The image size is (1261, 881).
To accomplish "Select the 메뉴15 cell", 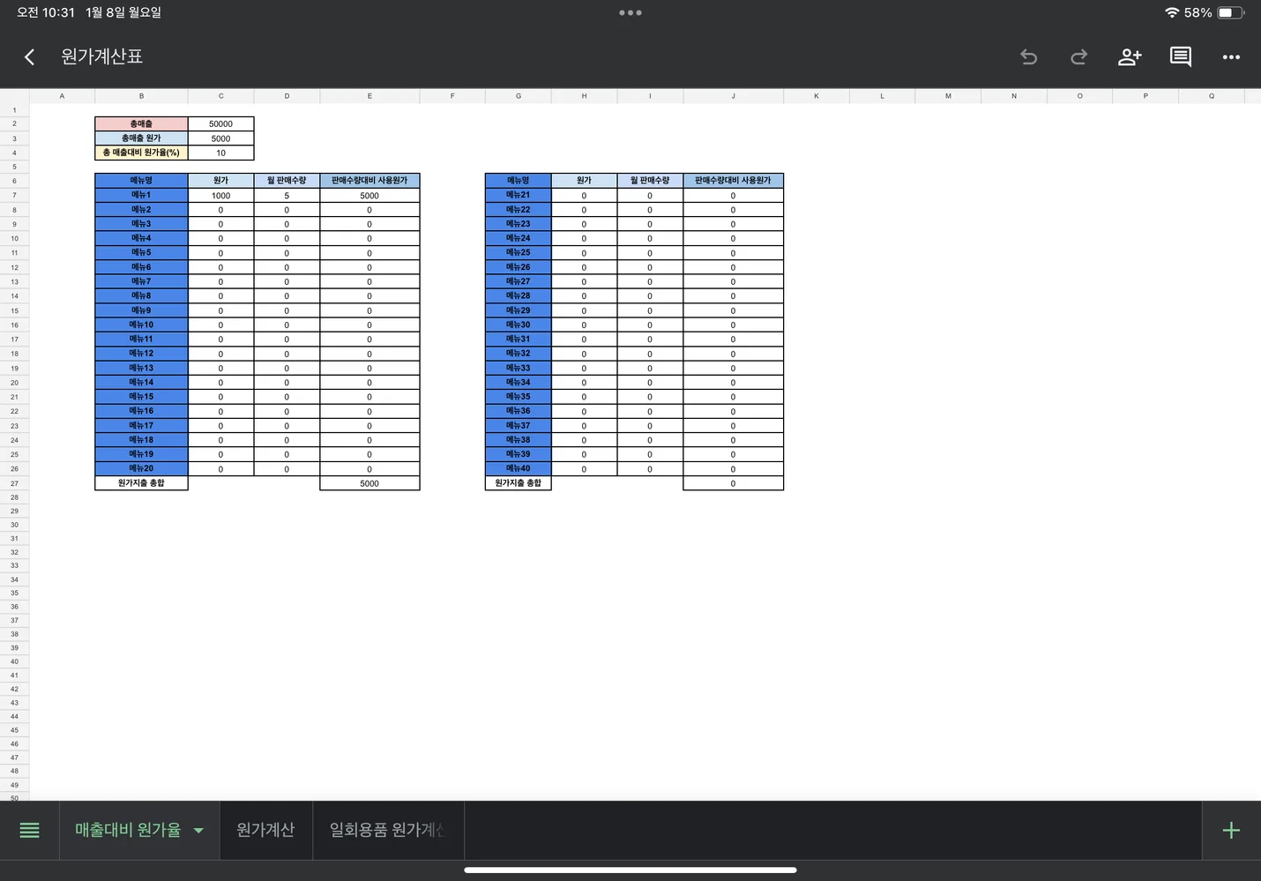I will pyautogui.click(x=141, y=397).
